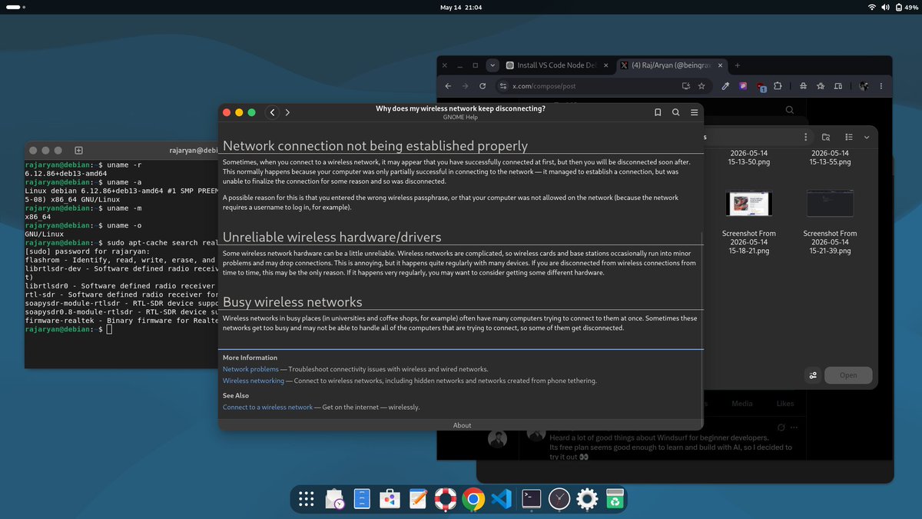Switch to Media tab on X profile
Screen dimensions: 922x519
pos(742,404)
